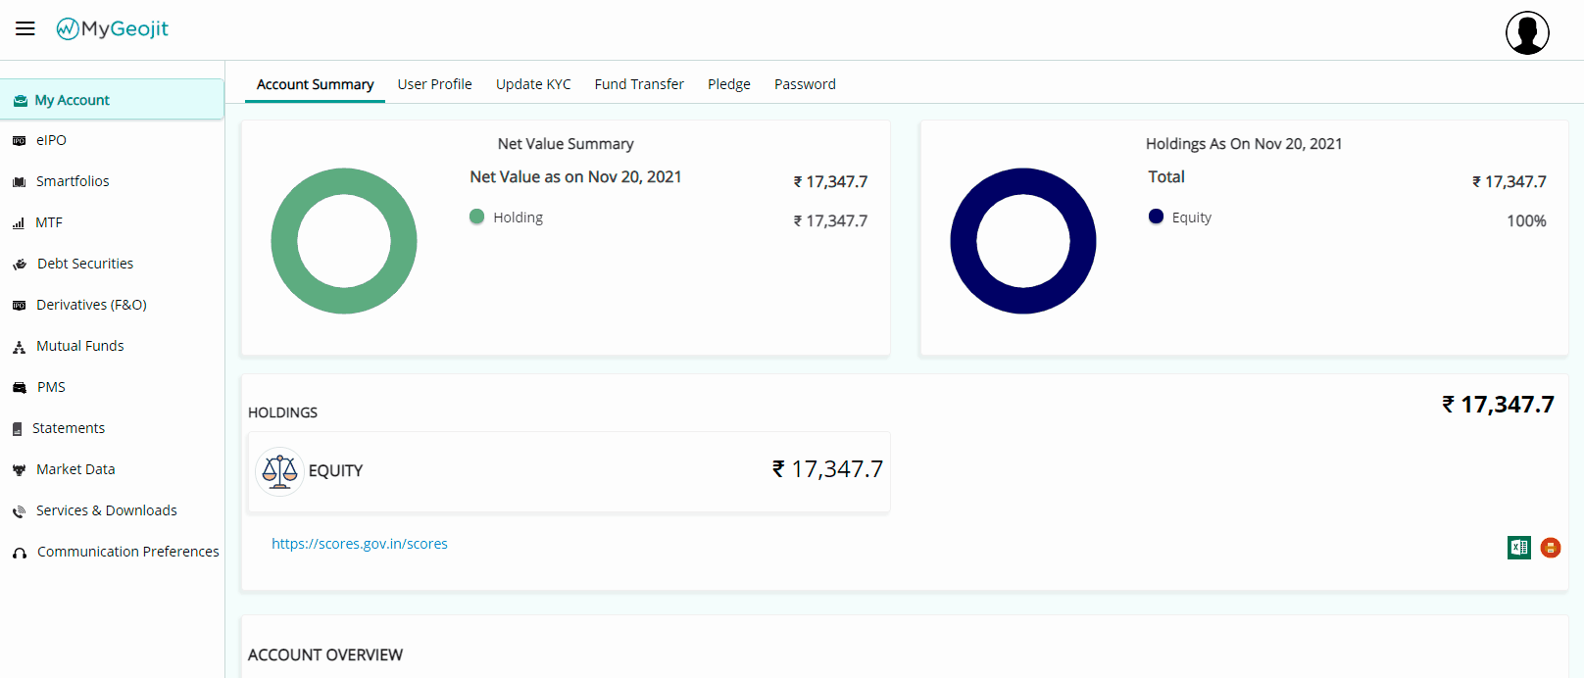Click the 100% equity percentage value
Image resolution: width=1584 pixels, height=678 pixels.
[x=1526, y=221]
